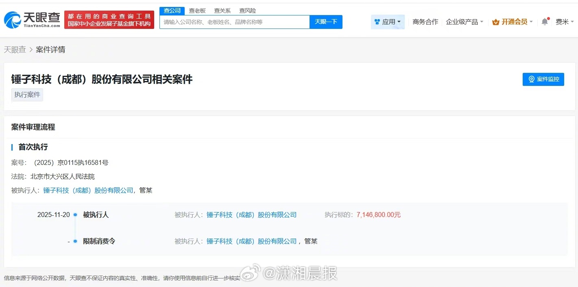Open the notification bell icon

tap(545, 22)
